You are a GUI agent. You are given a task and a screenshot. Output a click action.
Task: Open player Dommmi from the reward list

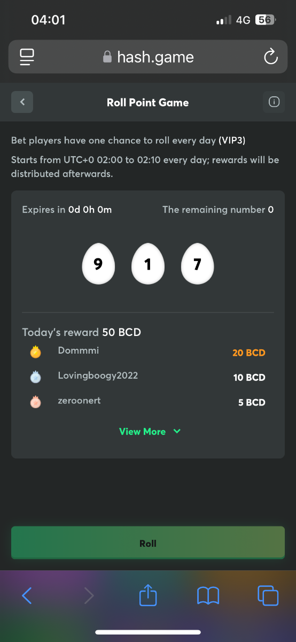[x=79, y=351]
